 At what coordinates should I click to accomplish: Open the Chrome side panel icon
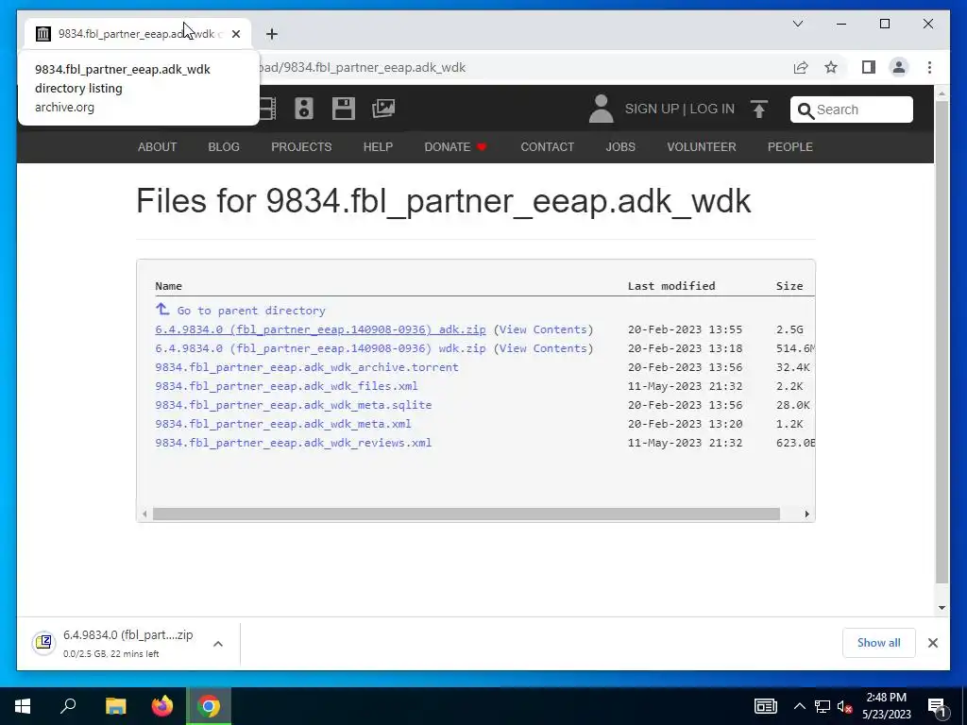point(869,67)
